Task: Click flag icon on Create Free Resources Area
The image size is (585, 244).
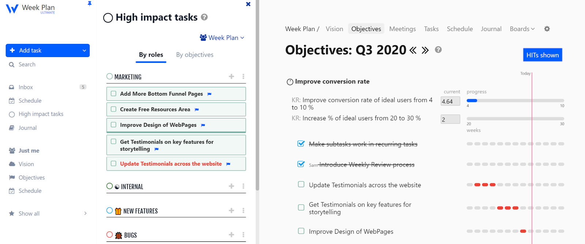Action: point(197,110)
